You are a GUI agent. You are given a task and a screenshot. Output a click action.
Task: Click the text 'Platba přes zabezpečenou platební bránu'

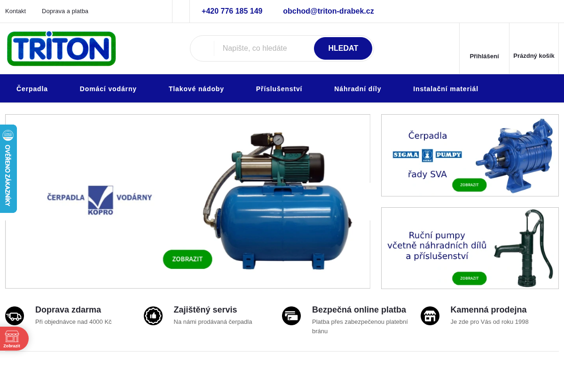tap(360, 327)
